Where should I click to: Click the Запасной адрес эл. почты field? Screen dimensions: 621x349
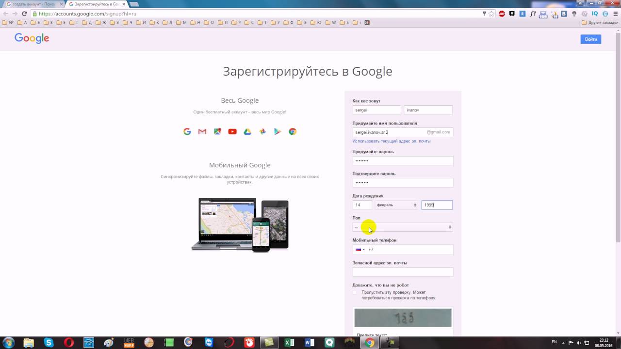(403, 272)
